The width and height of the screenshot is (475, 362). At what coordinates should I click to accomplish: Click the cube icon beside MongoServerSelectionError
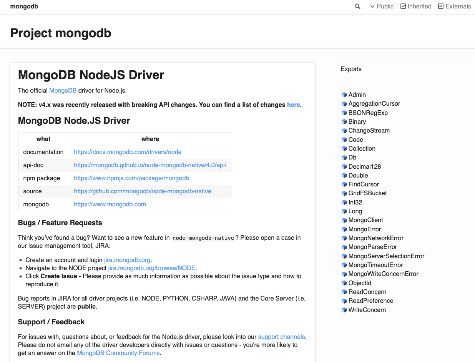[344, 256]
